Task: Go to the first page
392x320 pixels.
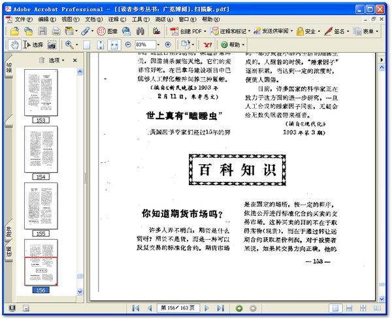Action: point(136,308)
